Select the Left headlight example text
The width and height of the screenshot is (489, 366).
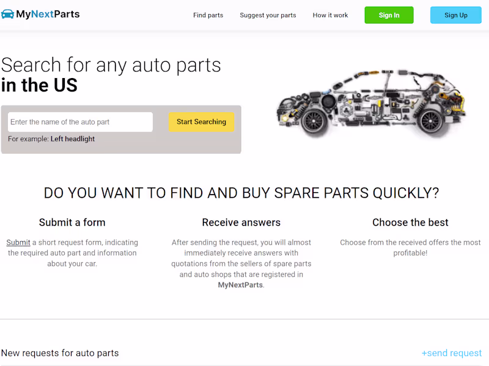[73, 139]
